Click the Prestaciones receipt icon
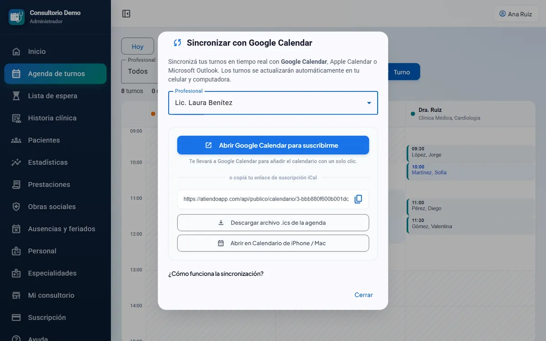The width and height of the screenshot is (546, 341). 16,185
